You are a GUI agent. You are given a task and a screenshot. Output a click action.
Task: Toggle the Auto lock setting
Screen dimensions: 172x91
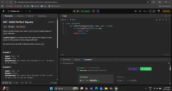click(73, 20)
